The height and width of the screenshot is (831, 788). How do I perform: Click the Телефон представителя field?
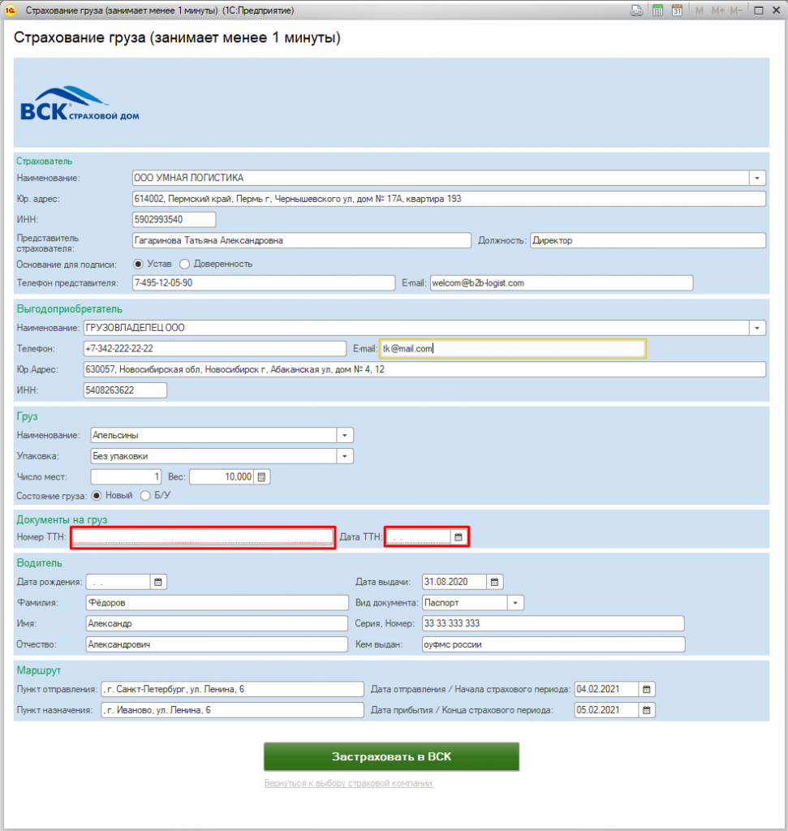pos(264,283)
